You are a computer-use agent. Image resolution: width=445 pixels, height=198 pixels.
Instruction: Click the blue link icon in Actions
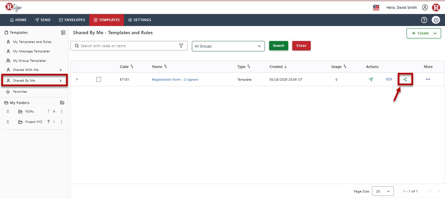click(389, 79)
